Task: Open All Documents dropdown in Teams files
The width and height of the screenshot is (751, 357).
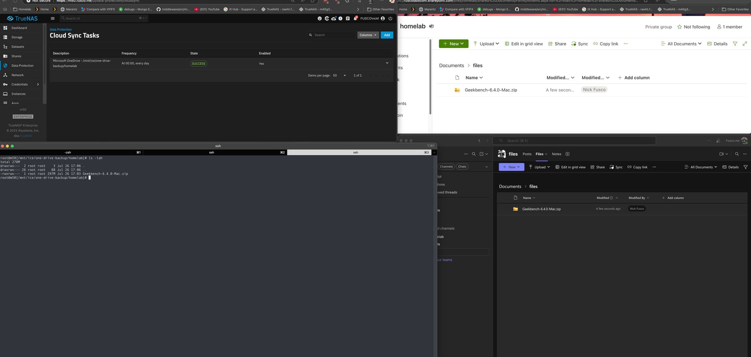Action: tap(701, 167)
